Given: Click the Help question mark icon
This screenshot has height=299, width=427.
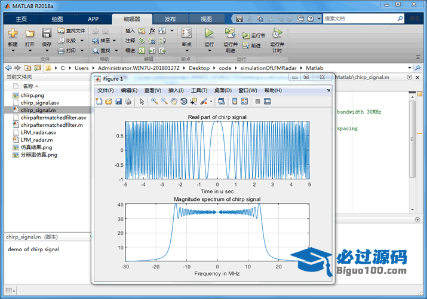Looking at the screenshot, I should click(x=311, y=19).
